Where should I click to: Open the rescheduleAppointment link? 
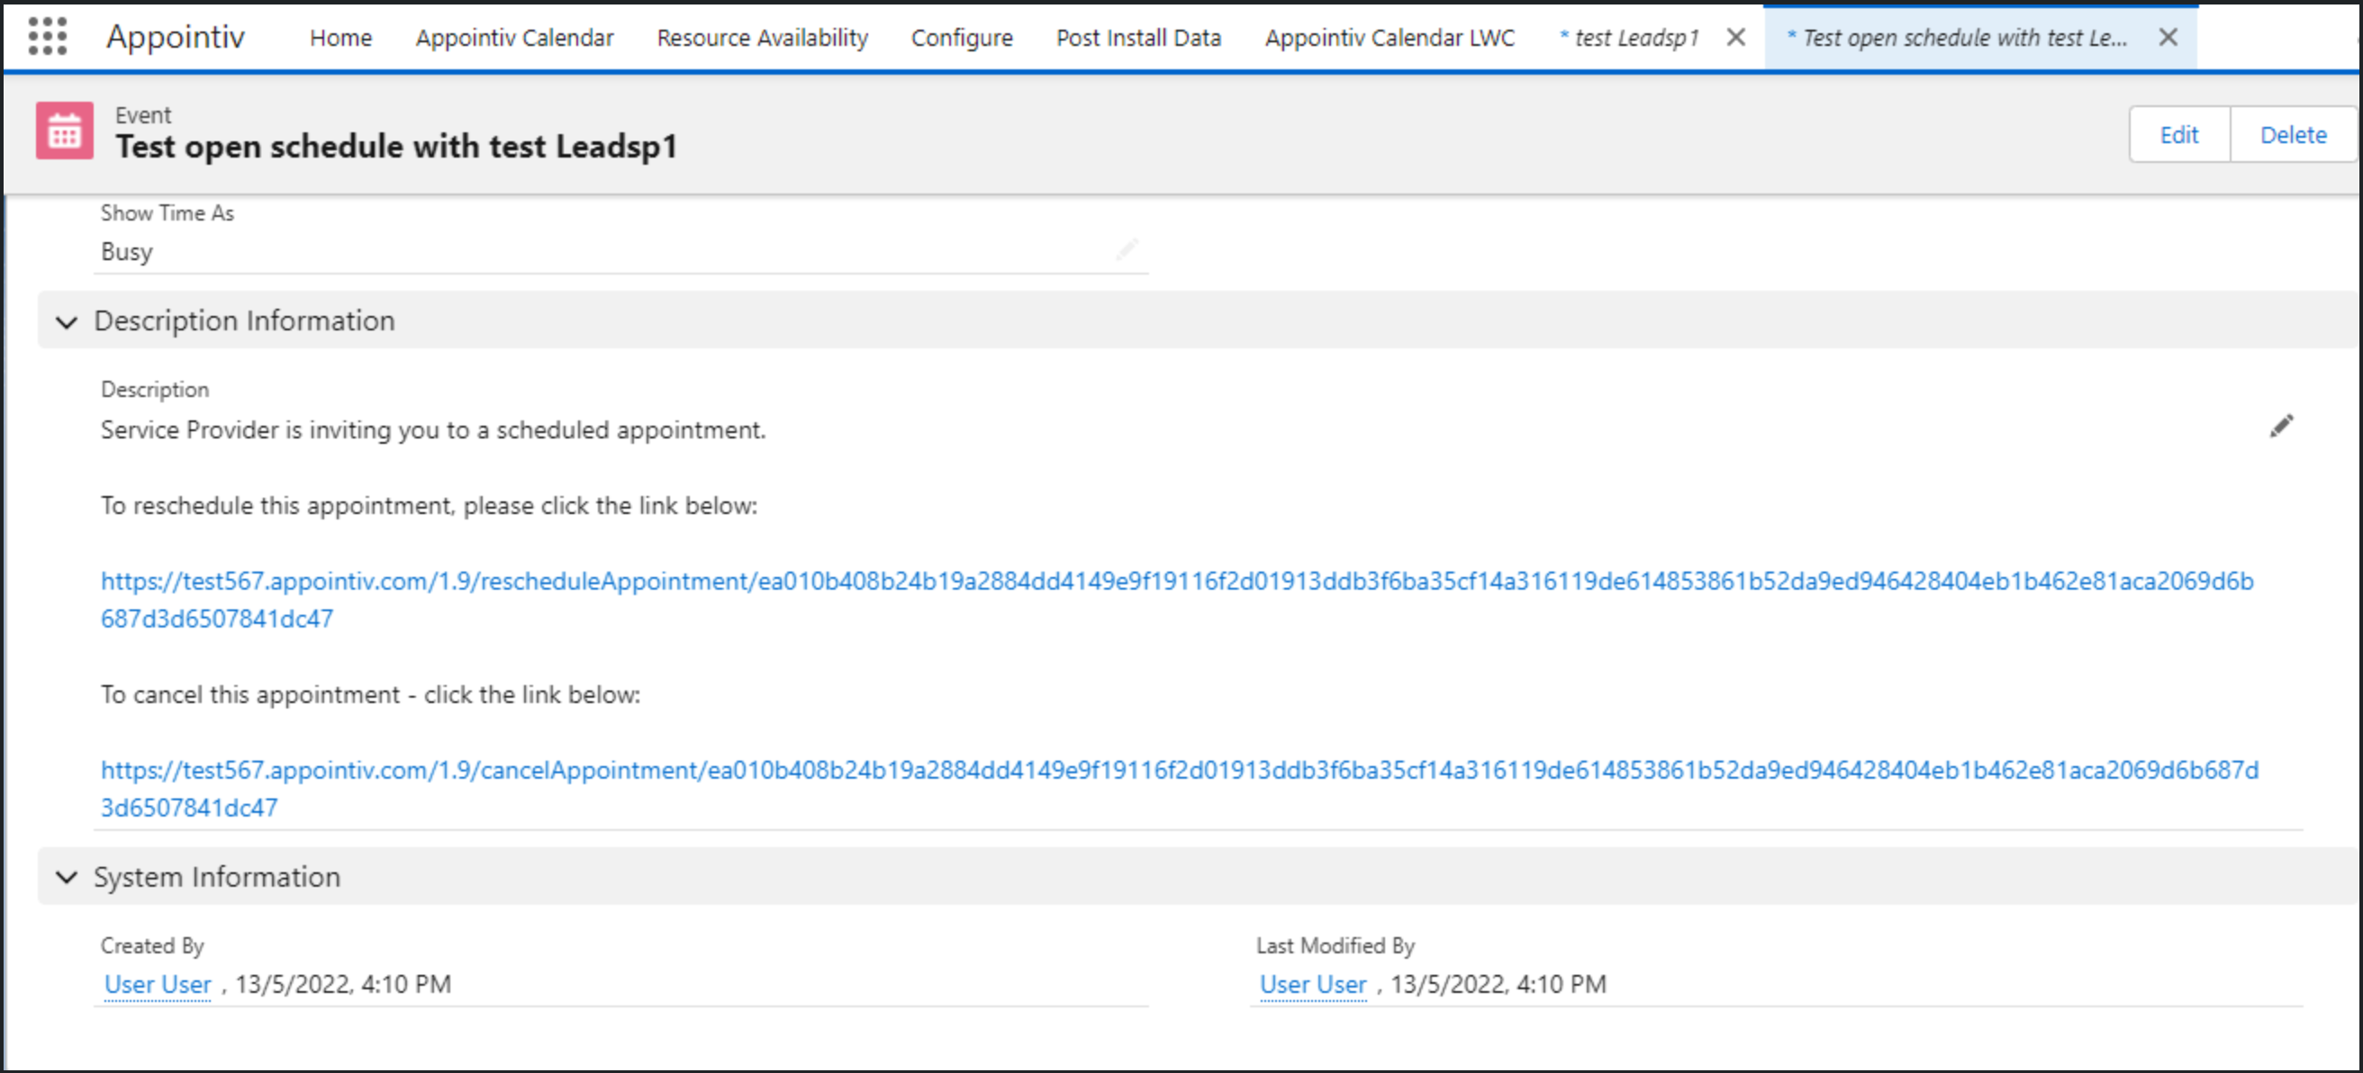(1177, 600)
